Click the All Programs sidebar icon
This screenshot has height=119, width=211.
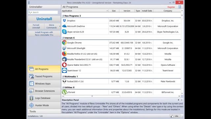(x=32, y=69)
